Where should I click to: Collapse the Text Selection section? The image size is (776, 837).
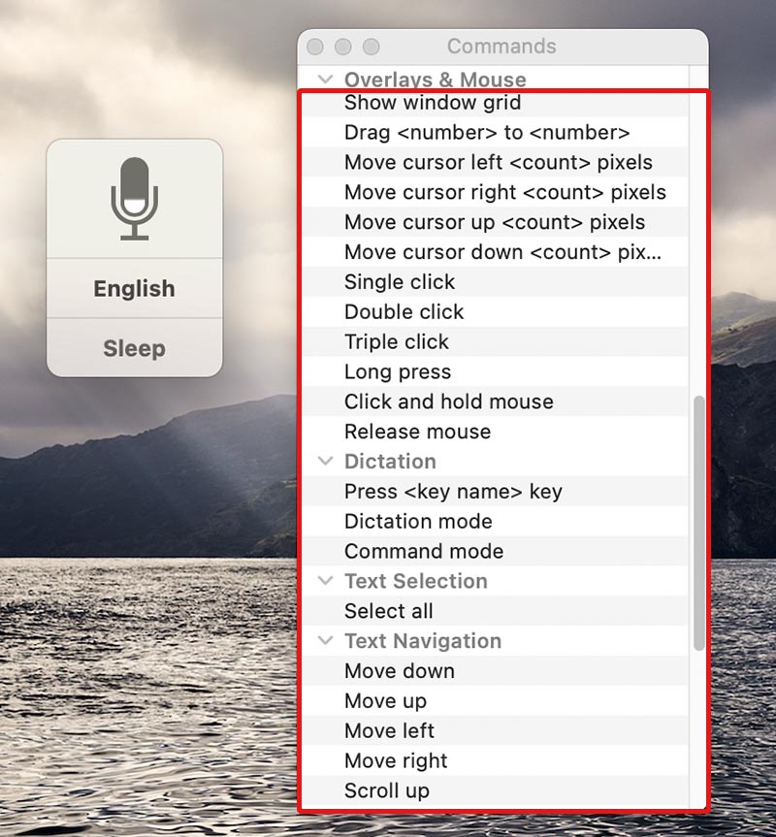point(325,581)
